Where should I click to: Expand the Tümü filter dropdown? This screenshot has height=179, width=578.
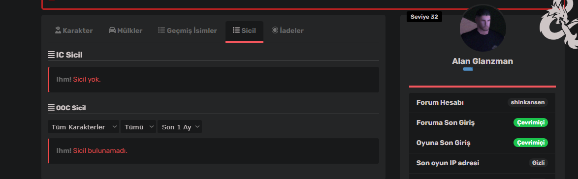click(x=138, y=127)
